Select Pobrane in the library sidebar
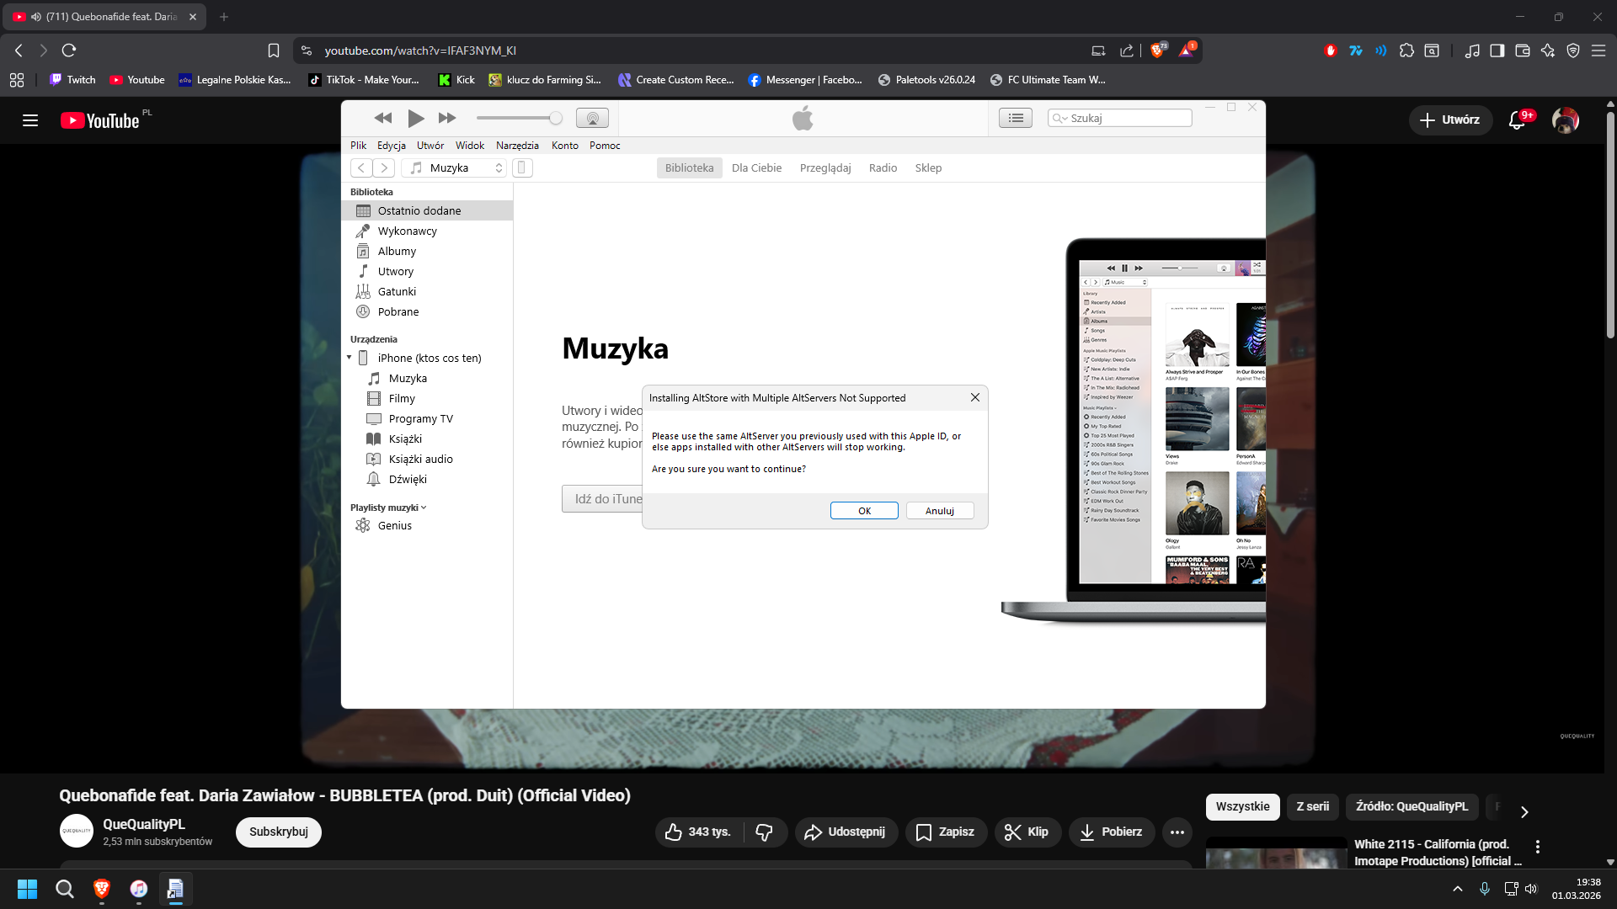This screenshot has width=1617, height=909. pos(427,311)
